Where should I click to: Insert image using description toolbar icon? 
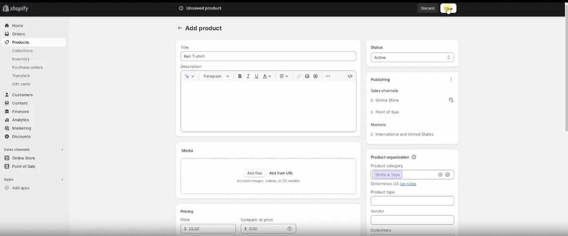point(307,76)
